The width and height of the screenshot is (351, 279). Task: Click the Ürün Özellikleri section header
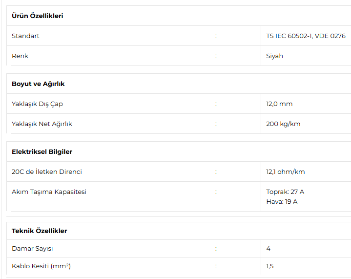pyautogui.click(x=38, y=16)
